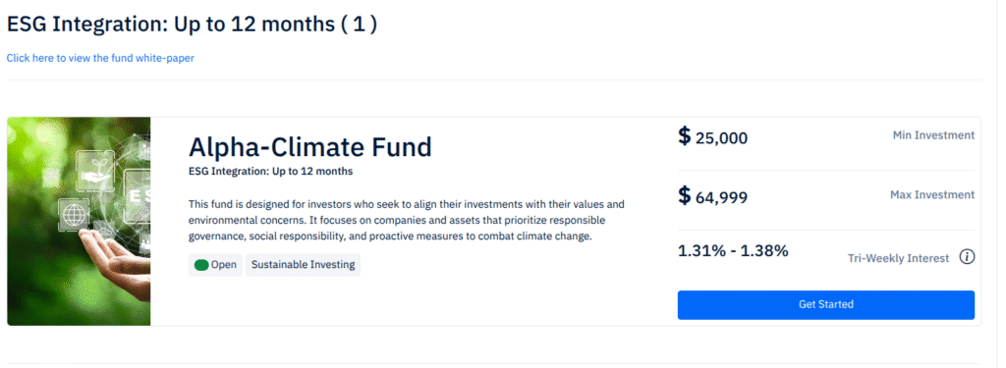
Task: Click the ESG Integration section heading
Action: click(x=192, y=25)
